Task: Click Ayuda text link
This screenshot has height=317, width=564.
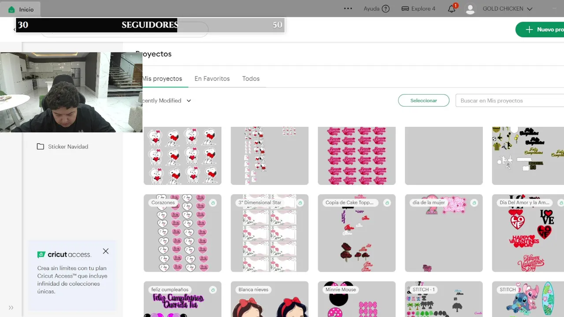Action: 371,9
